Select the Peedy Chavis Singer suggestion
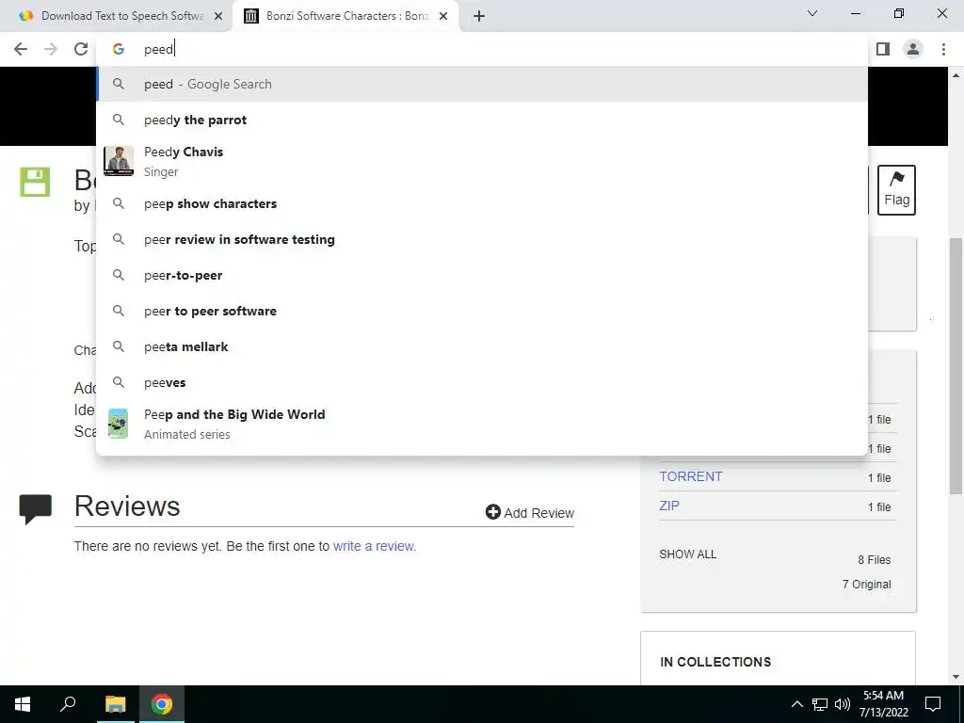 (x=482, y=161)
